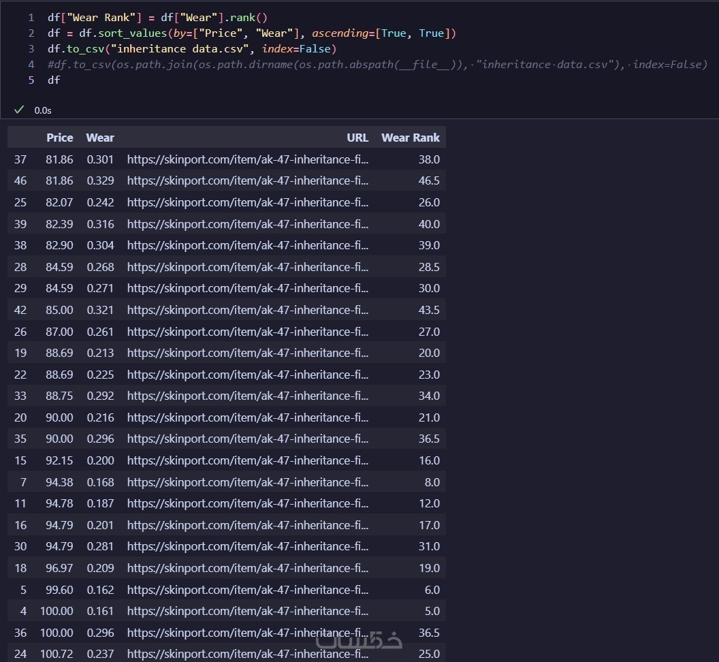Viewport: 719px width, 662px height.
Task: Click line number 5 in the gutter
Action: (31, 80)
